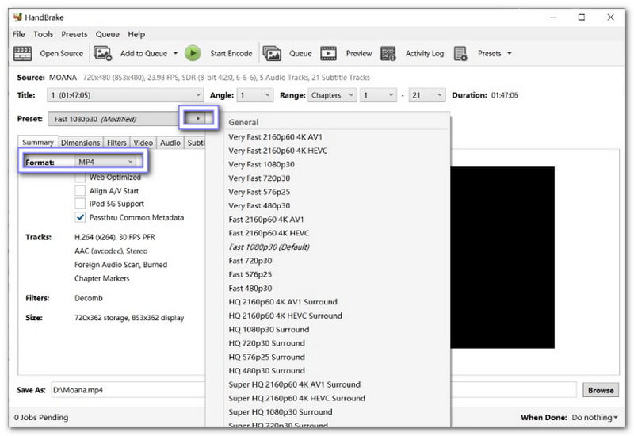Select HQ 2160p60 4K AV1 Surround preset
The height and width of the screenshot is (436, 634).
[x=283, y=302]
